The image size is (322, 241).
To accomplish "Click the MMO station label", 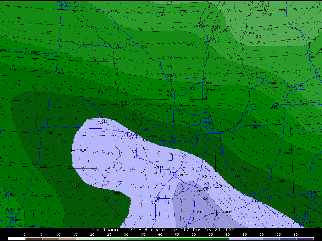I will 188,142.
